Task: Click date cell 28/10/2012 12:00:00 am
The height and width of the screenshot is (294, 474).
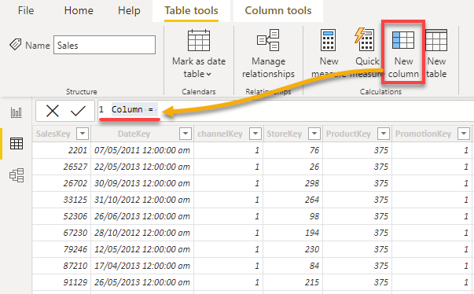Action: [142, 233]
